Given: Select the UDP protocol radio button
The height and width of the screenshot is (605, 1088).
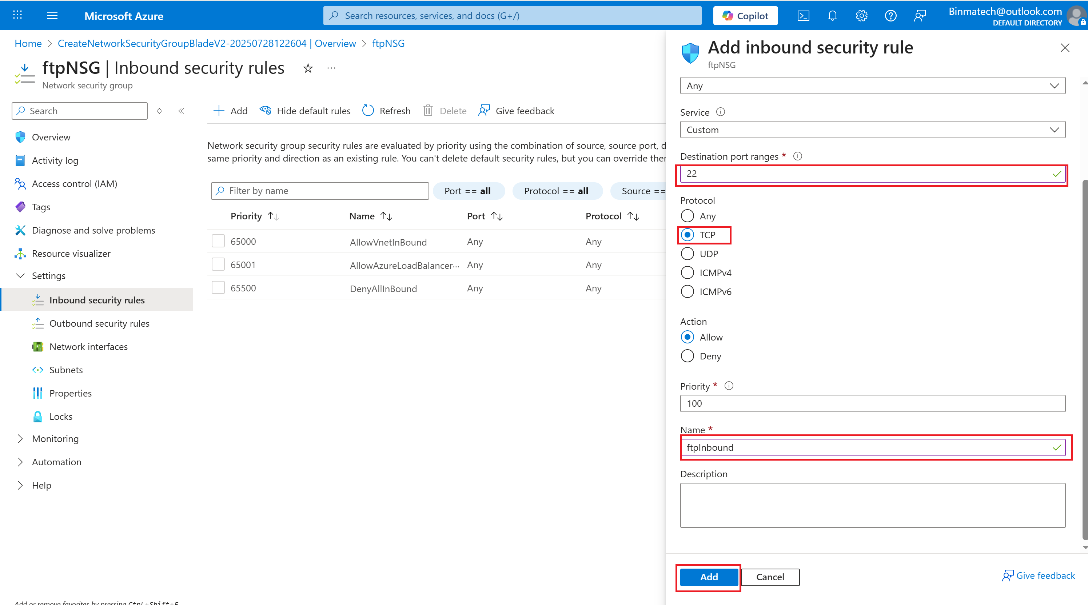Looking at the screenshot, I should (x=687, y=254).
